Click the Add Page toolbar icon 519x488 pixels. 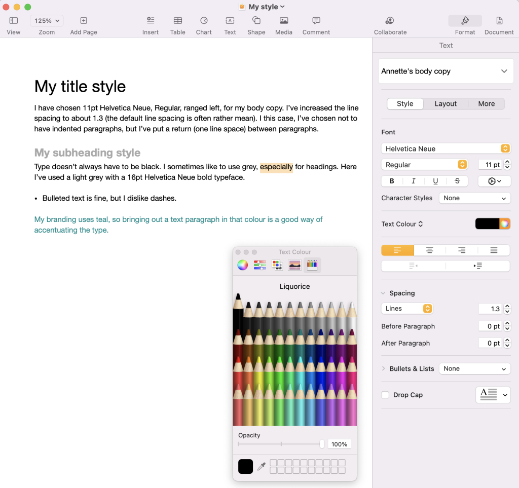tap(84, 21)
